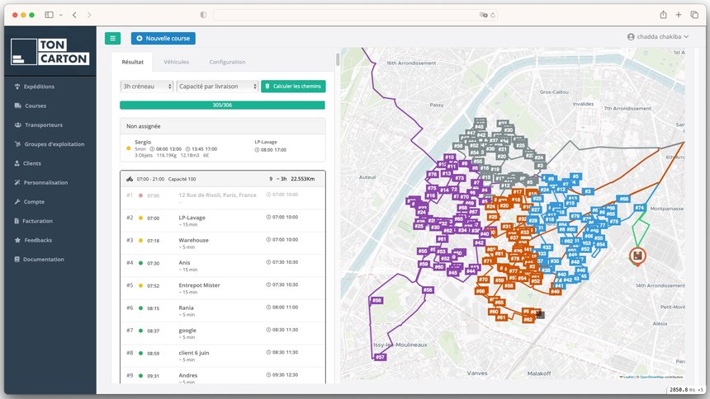Click the yellow dot beside Sergio

point(128,149)
